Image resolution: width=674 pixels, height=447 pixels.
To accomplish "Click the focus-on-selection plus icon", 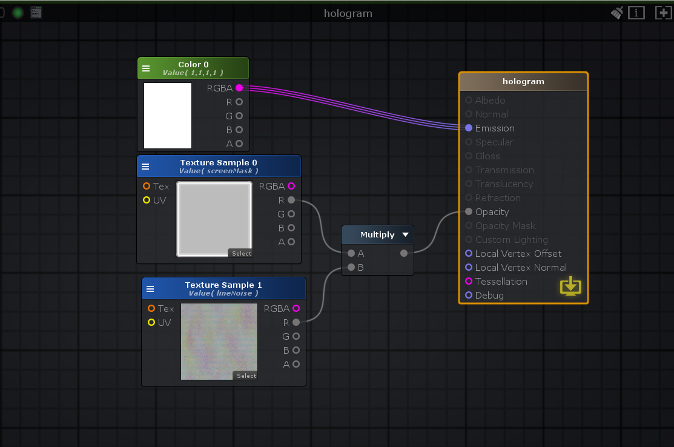I will click(x=663, y=13).
